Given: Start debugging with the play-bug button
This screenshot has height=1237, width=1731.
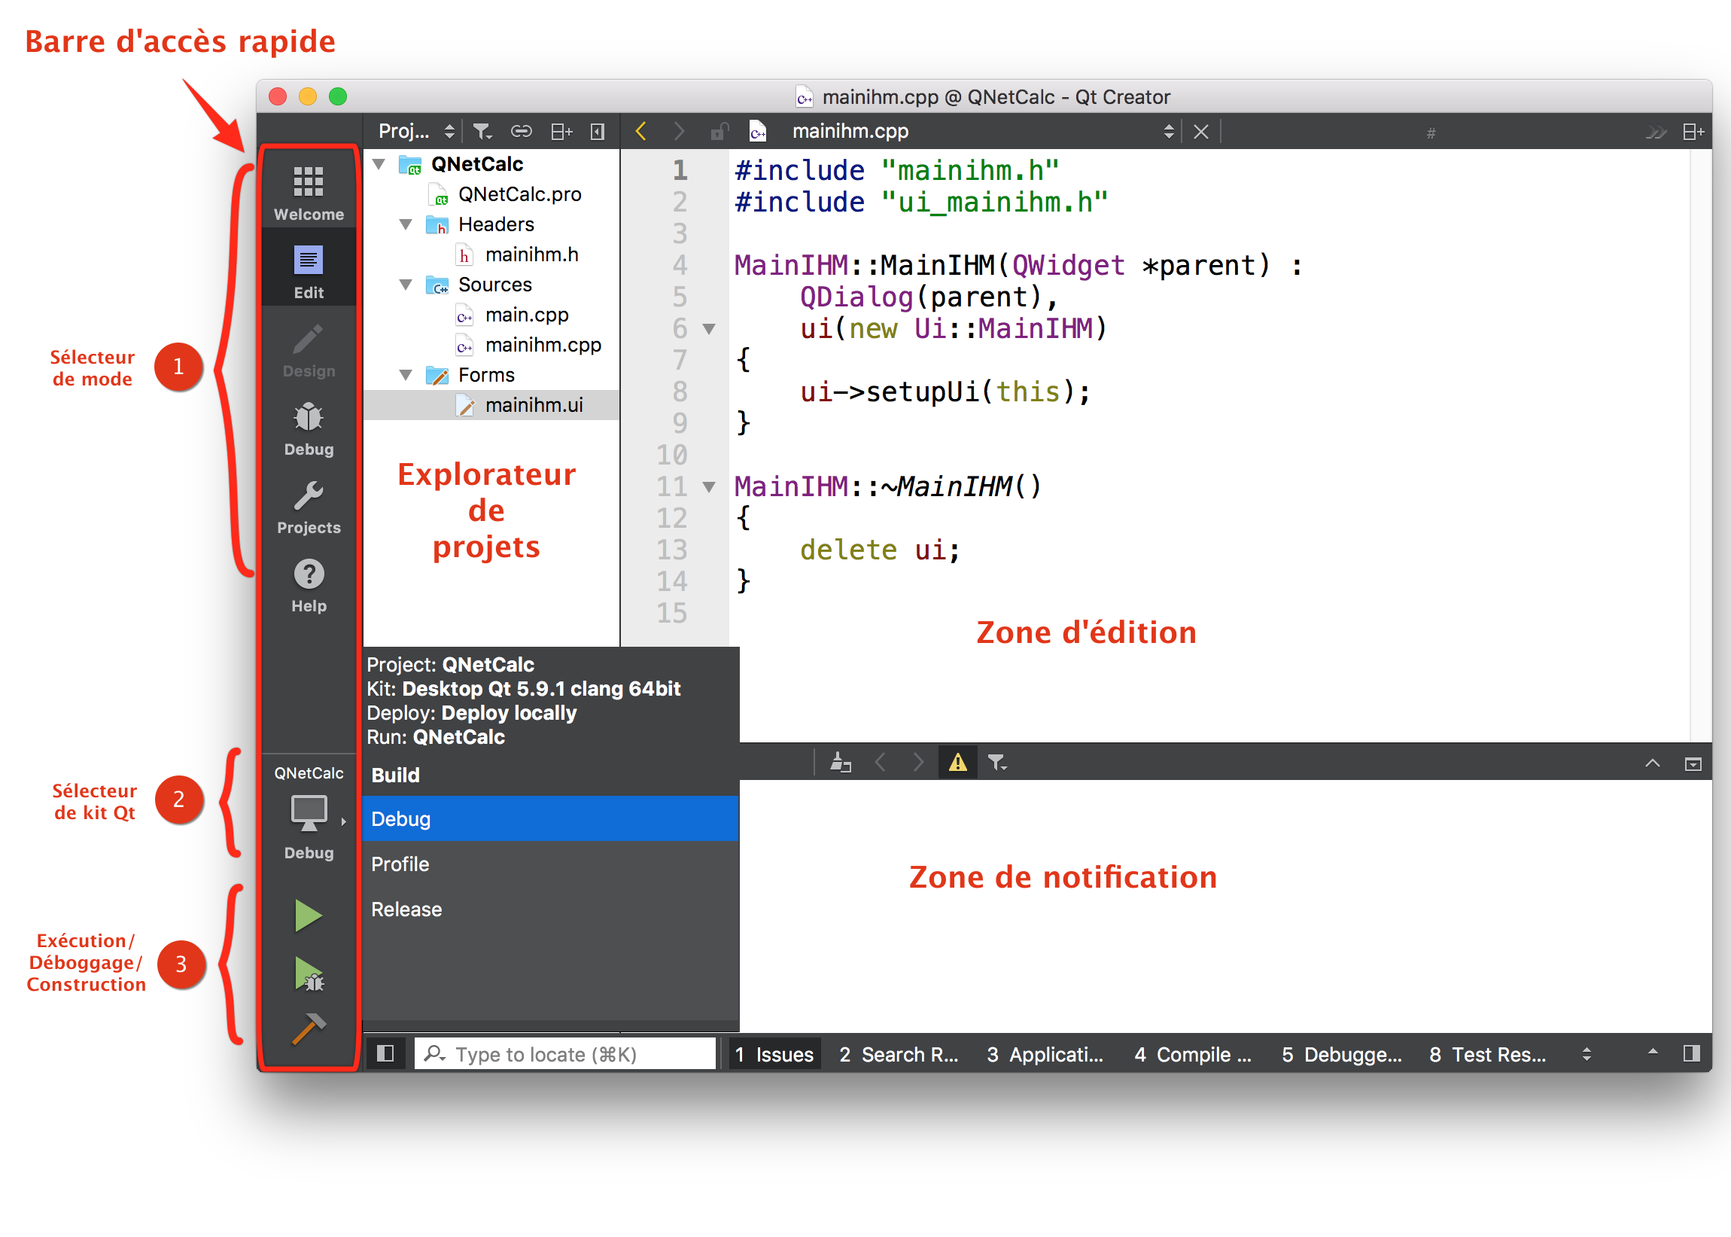Looking at the screenshot, I should click(309, 974).
